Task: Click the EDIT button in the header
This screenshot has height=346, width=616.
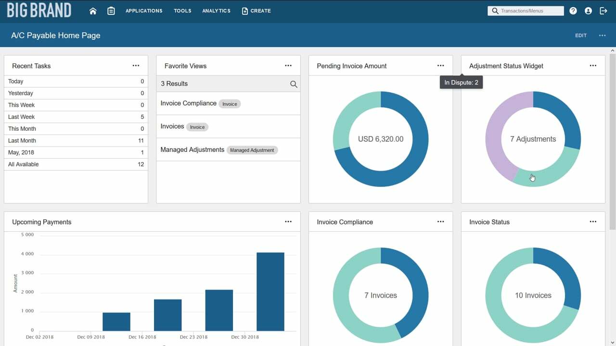Action: tap(580, 35)
